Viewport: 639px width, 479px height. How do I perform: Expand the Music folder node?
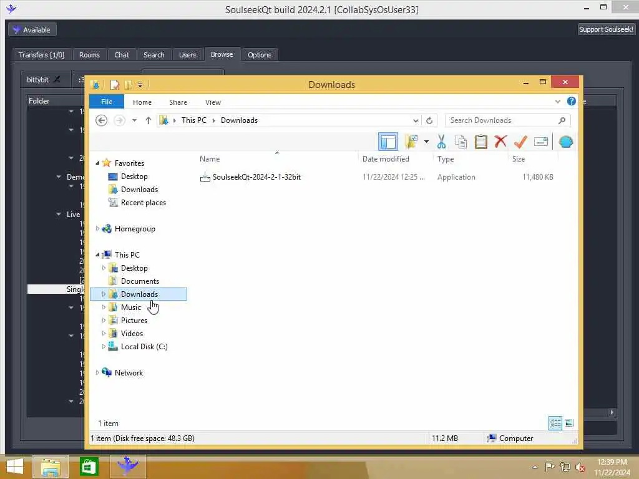point(104,307)
